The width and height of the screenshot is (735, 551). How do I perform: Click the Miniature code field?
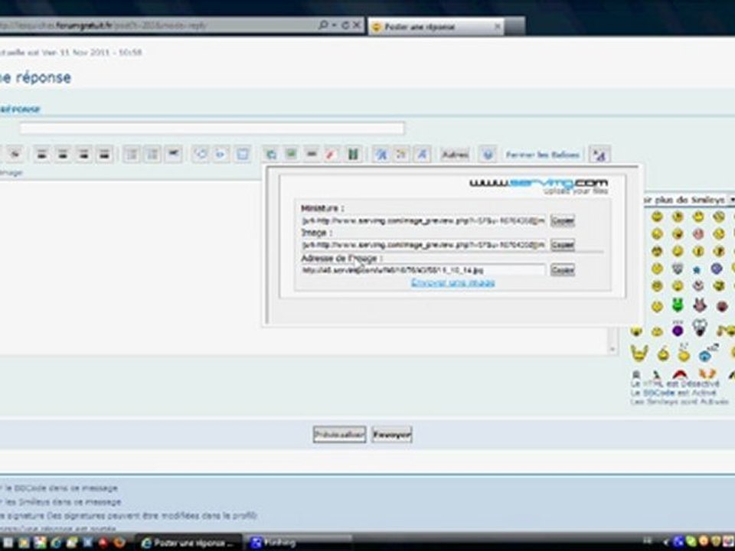click(423, 220)
